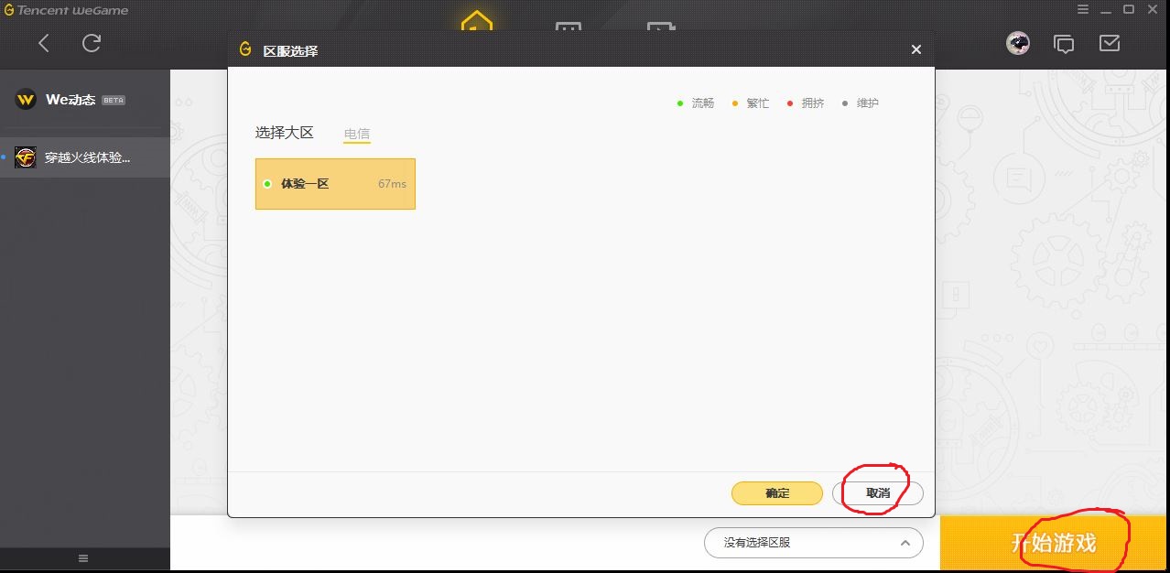The height and width of the screenshot is (573, 1170).
Task: Click the Tencent WeGame logo
Action: click(66, 10)
